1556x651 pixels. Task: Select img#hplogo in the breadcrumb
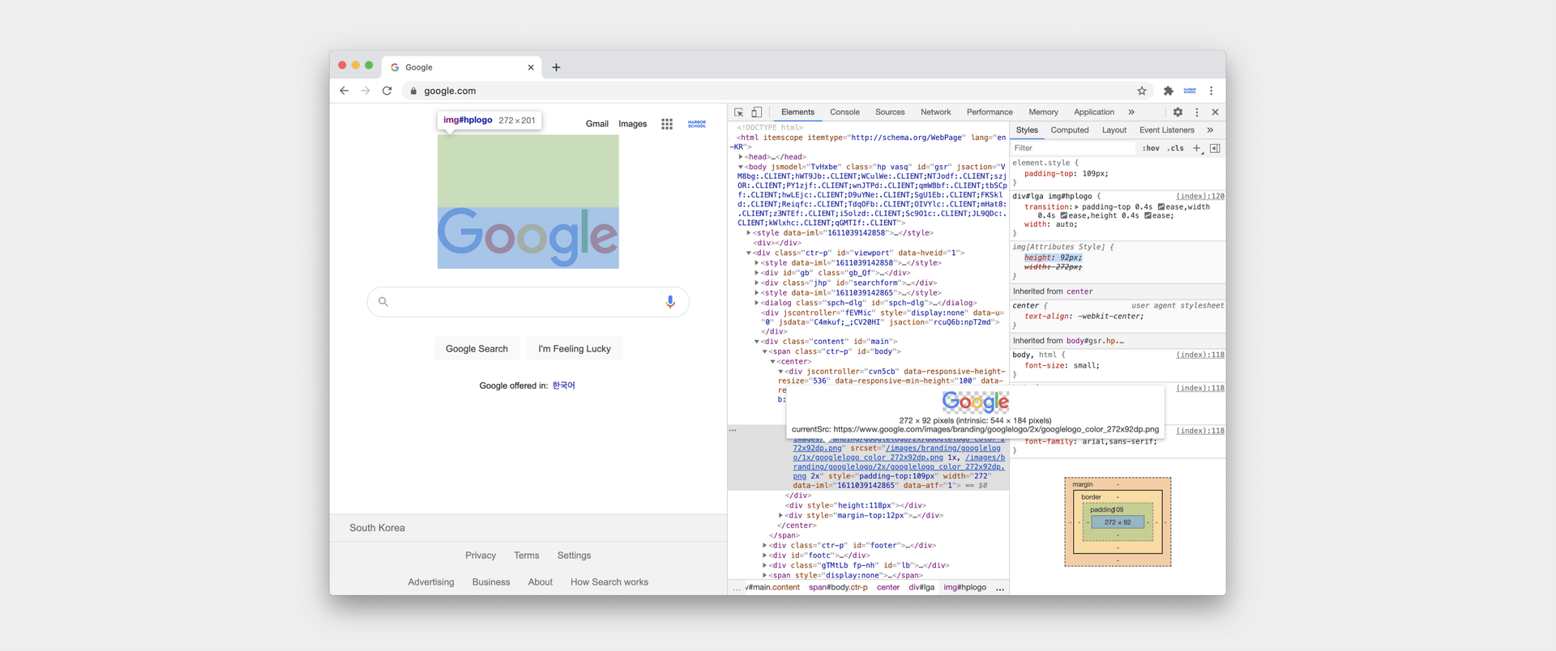(x=964, y=588)
